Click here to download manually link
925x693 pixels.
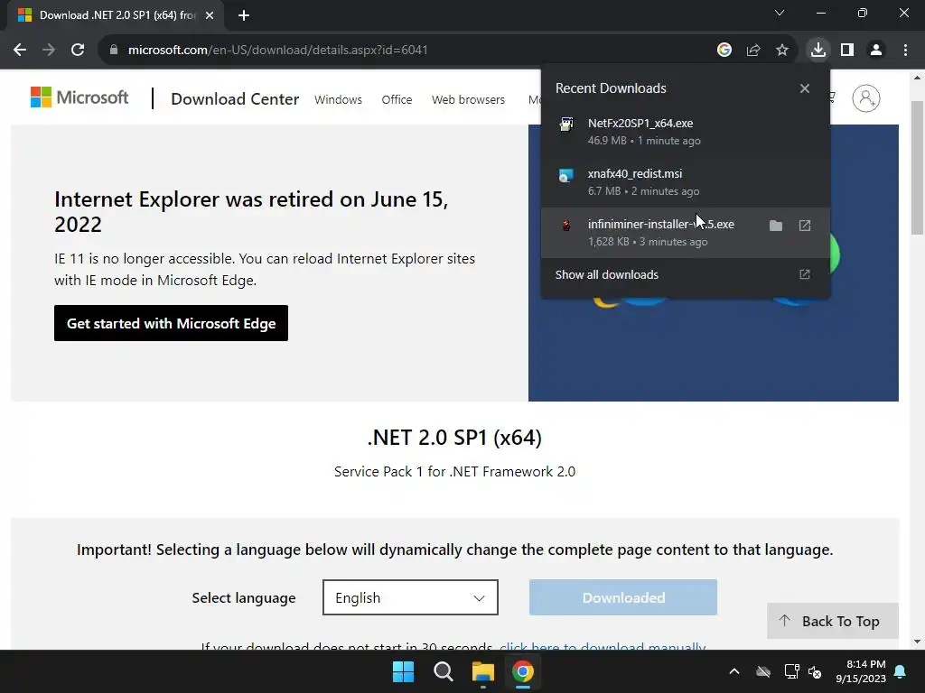click(603, 646)
